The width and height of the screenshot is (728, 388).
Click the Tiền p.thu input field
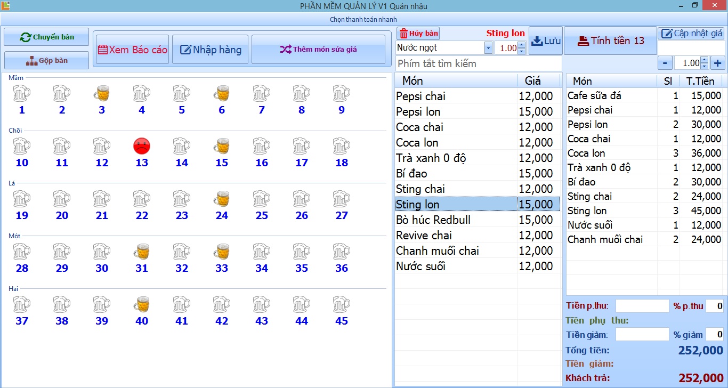click(x=642, y=306)
